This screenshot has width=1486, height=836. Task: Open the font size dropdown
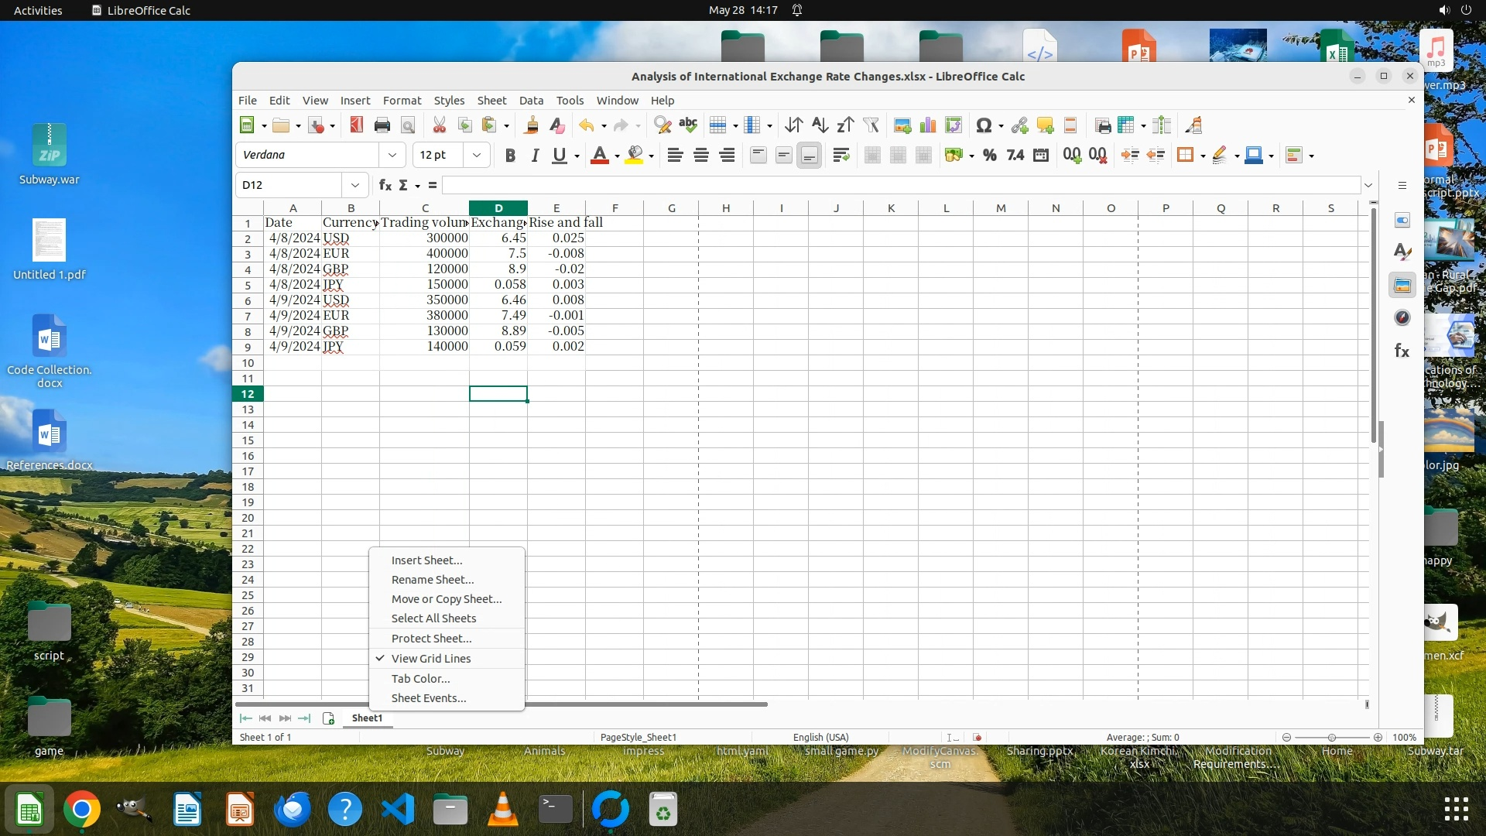pyautogui.click(x=477, y=156)
